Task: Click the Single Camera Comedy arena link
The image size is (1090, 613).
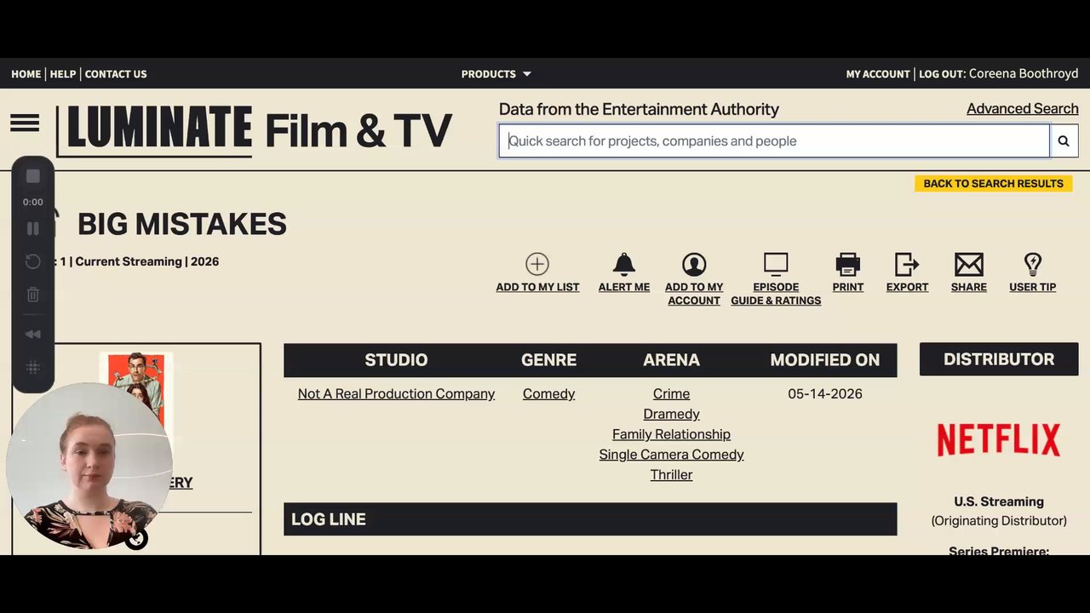Action: click(x=671, y=455)
